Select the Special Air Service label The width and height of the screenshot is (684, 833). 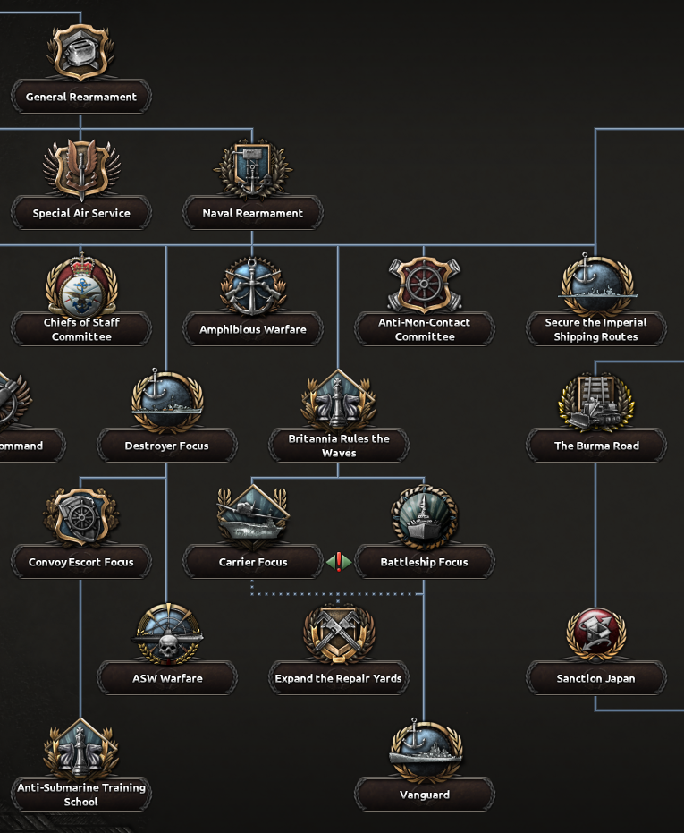[81, 213]
